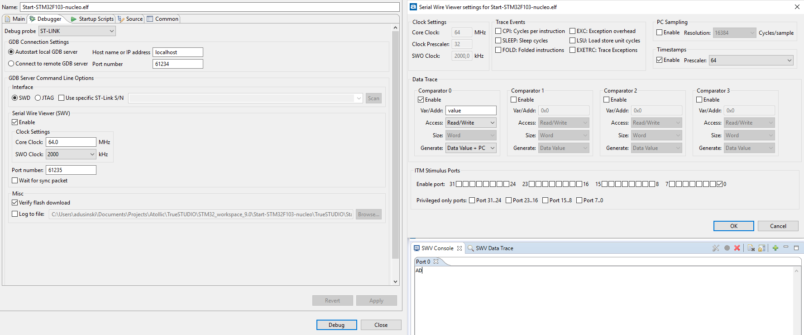Open Comparator 0 Generate dropdown

click(471, 148)
